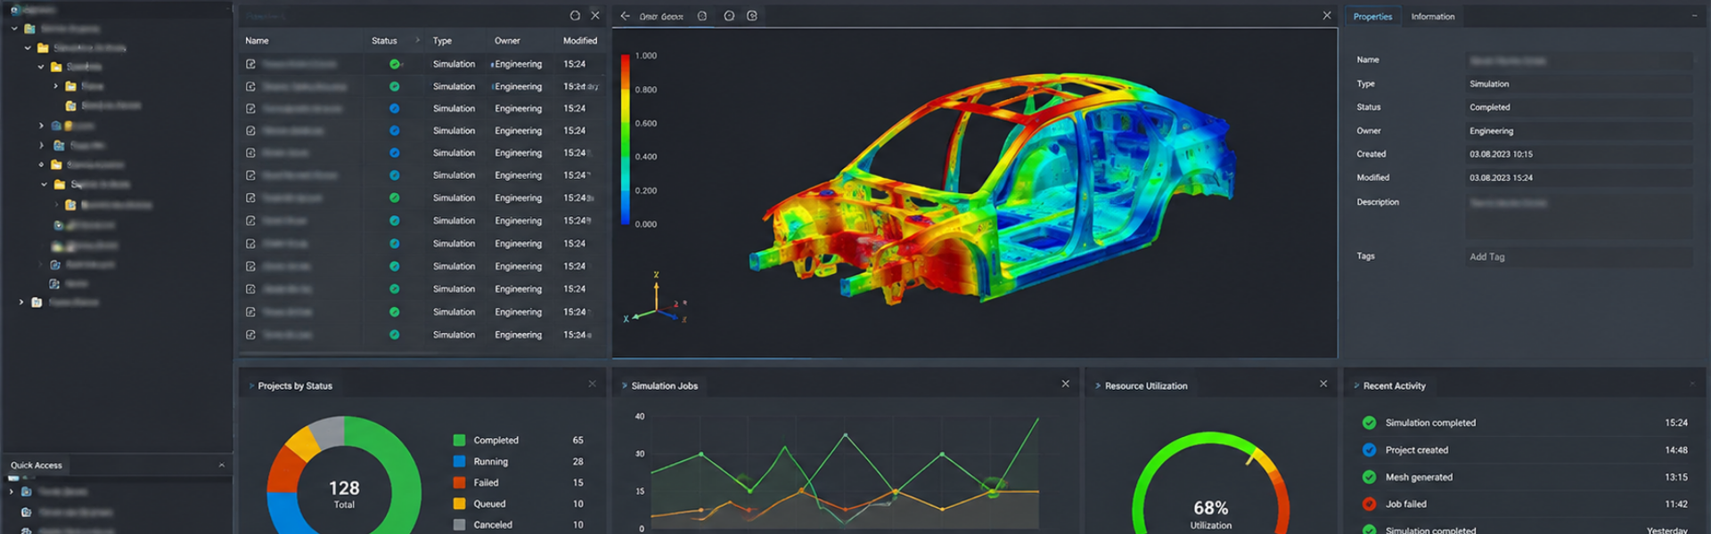This screenshot has width=1711, height=534.
Task: Click the XYZ axis triad in viewer
Action: coord(657,298)
